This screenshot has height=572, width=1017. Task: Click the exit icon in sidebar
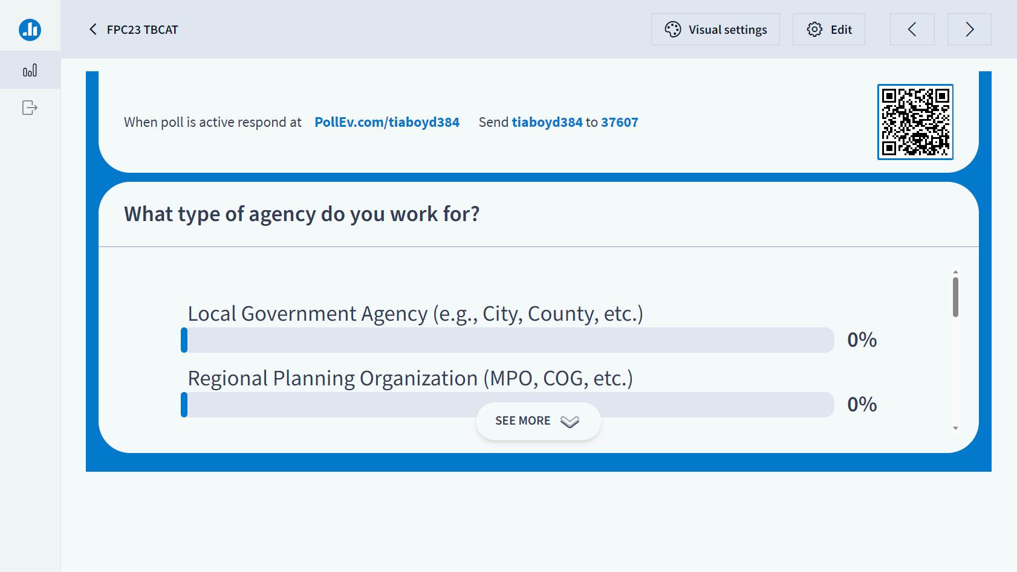point(30,108)
